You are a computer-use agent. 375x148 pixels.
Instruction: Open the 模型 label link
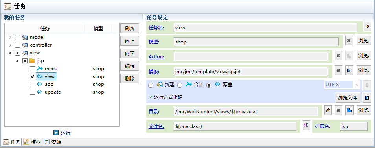pyautogui.click(x=154, y=42)
